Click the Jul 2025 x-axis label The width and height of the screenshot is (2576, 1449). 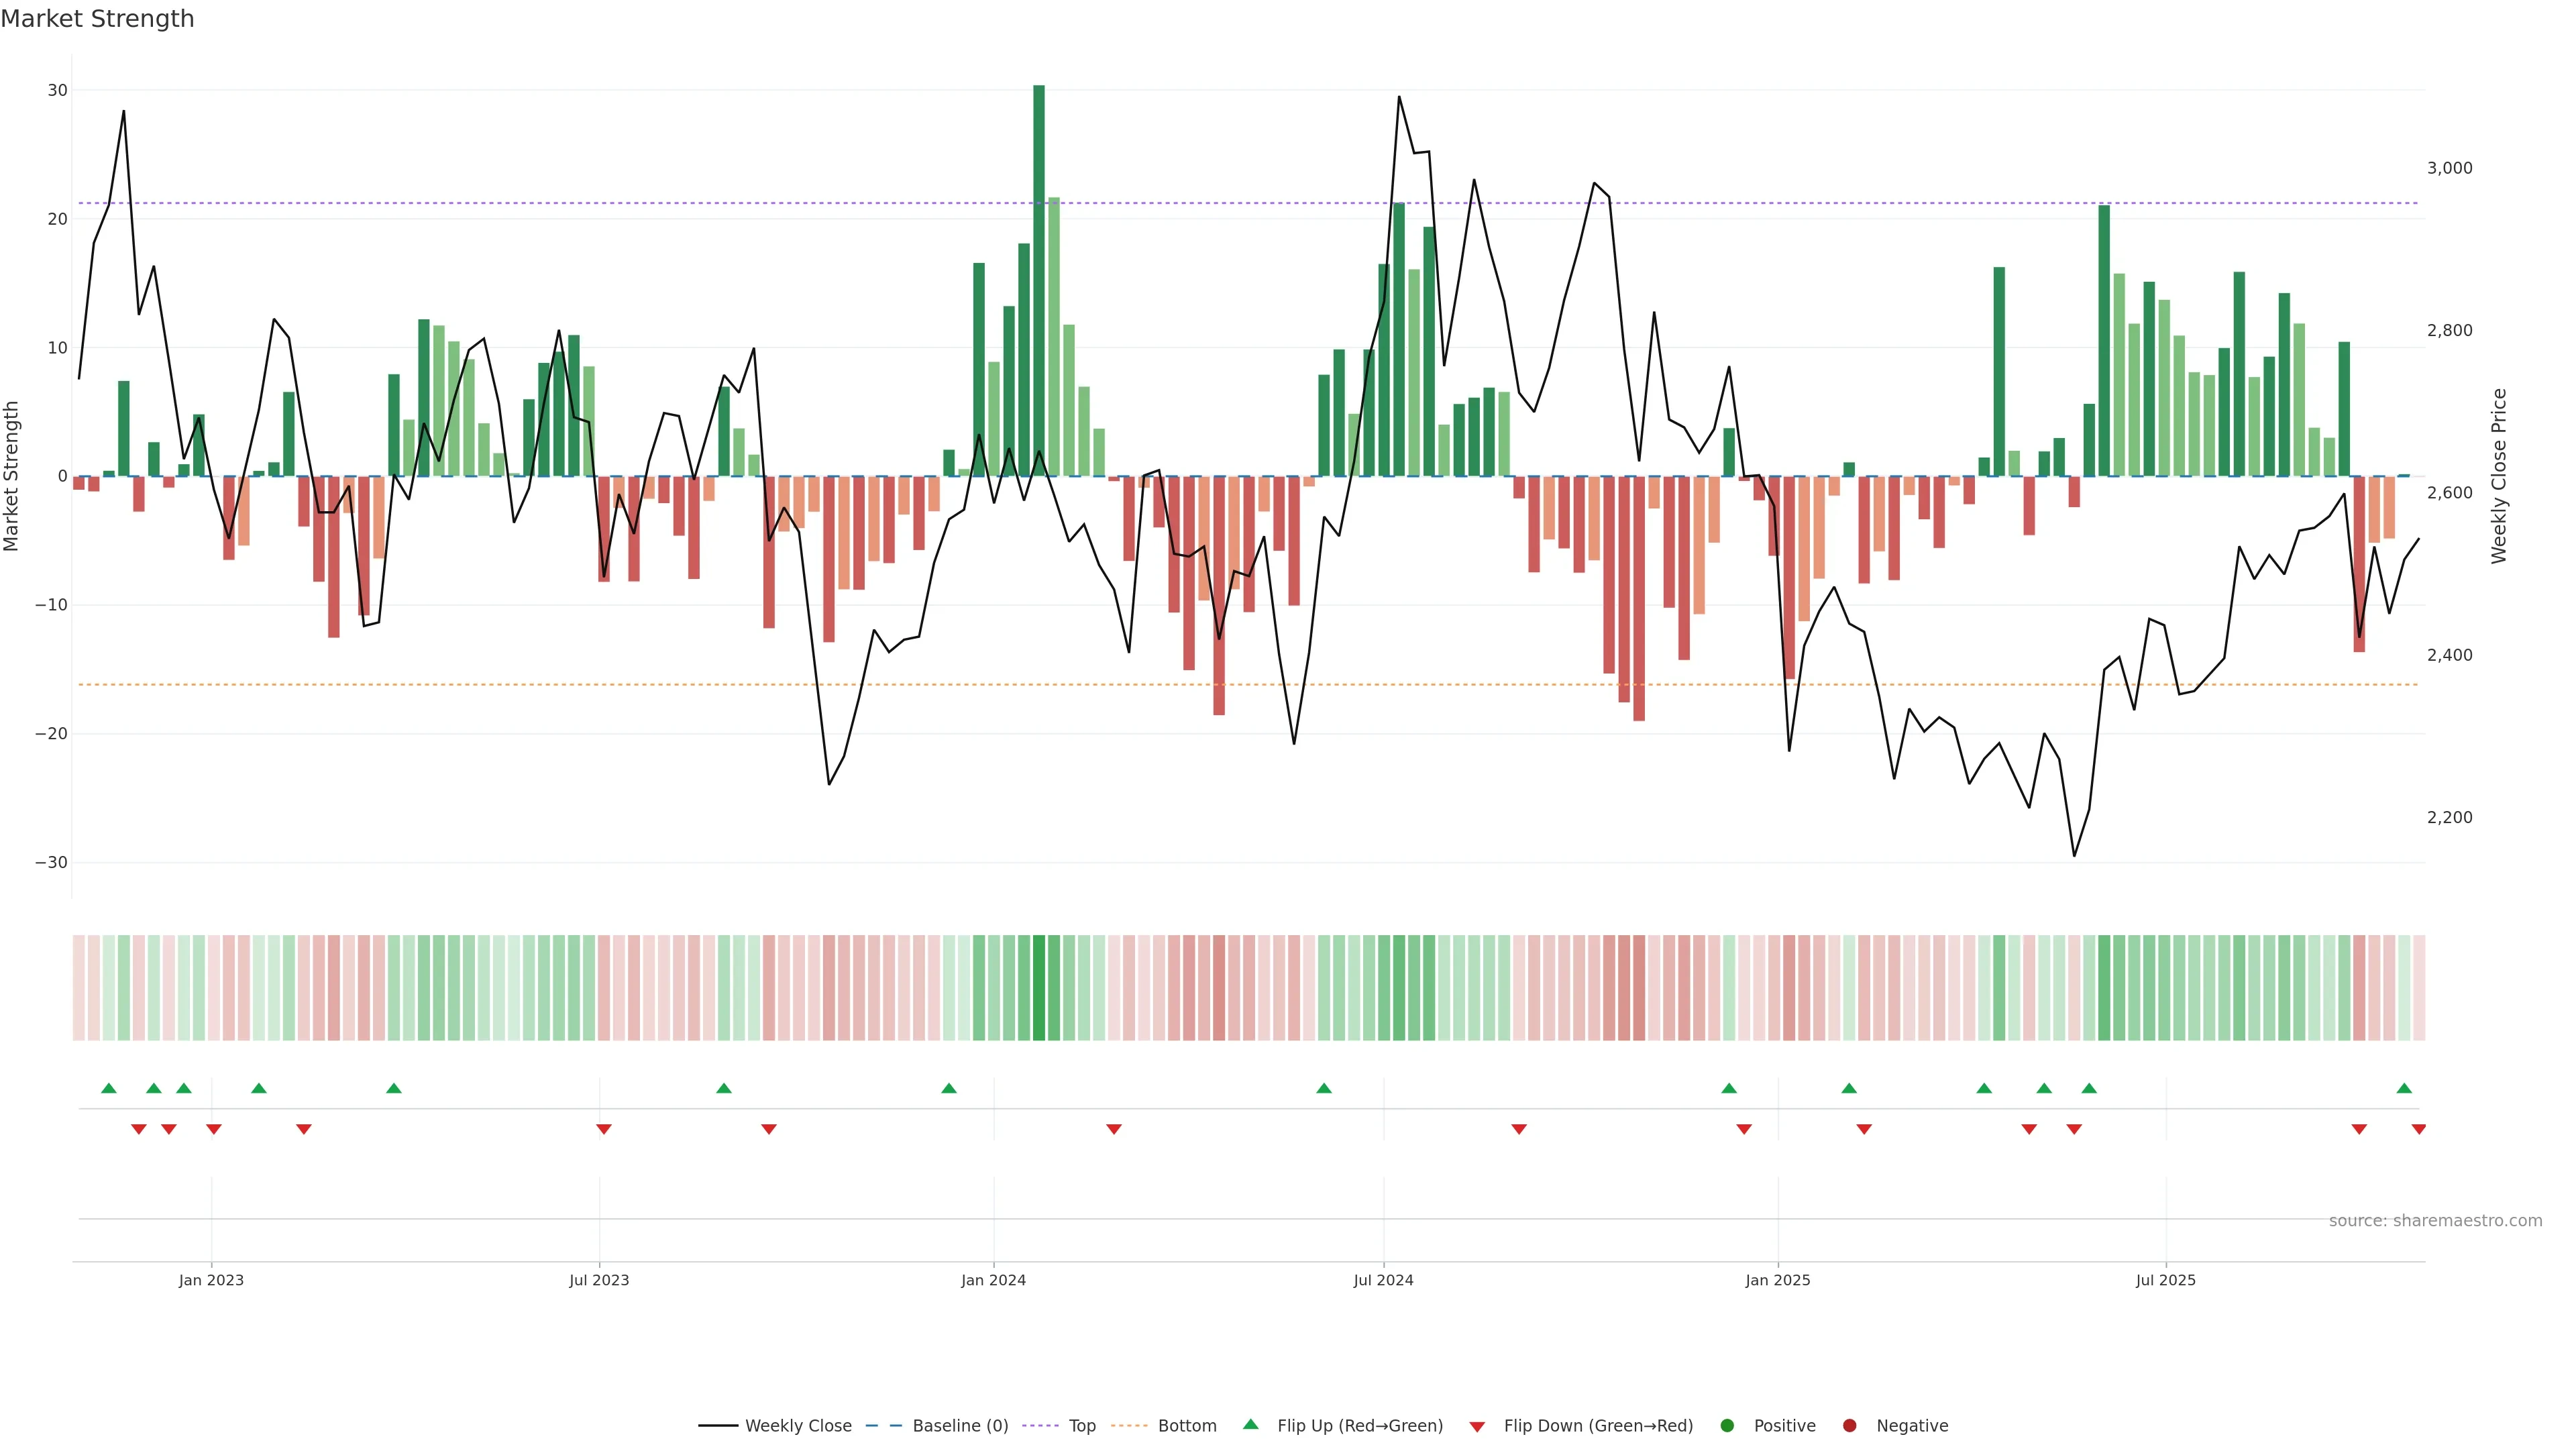(2165, 1279)
